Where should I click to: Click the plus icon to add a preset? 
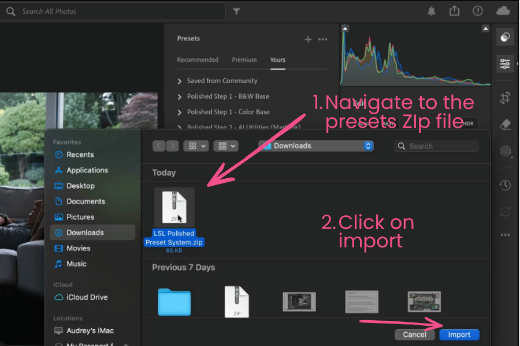coord(308,39)
